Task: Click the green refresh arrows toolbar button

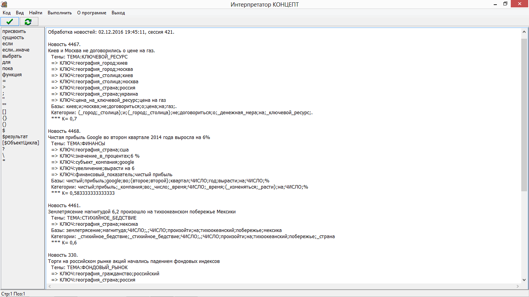Action: pyautogui.click(x=28, y=22)
